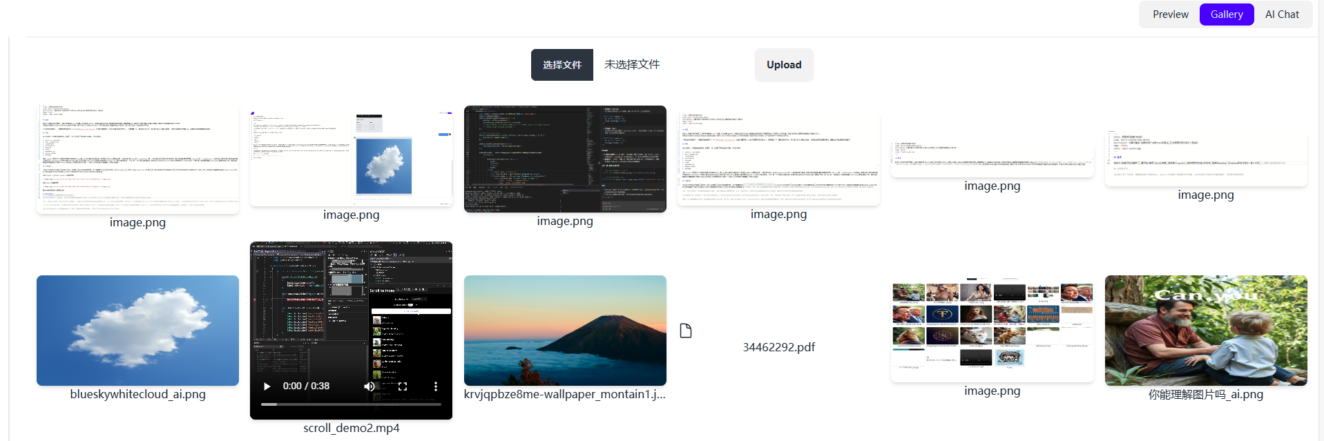Select the Gallery tab
This screenshot has width=1324, height=441.
[1226, 14]
